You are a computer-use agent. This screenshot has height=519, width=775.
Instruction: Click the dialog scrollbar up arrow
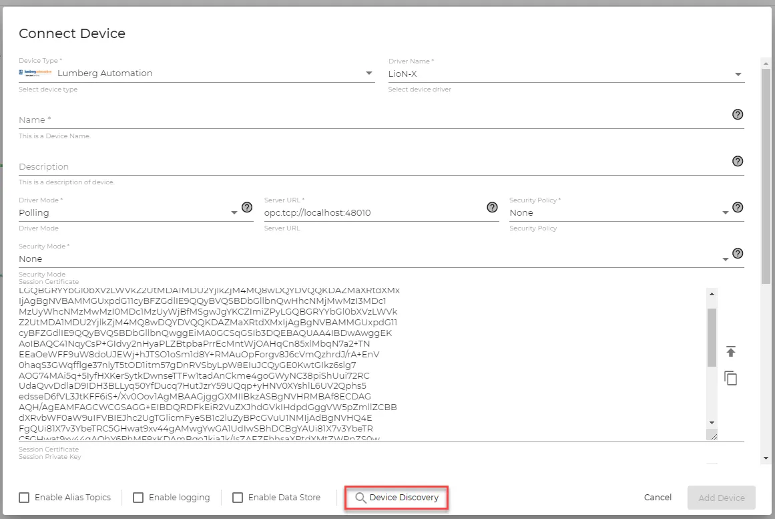(766, 63)
